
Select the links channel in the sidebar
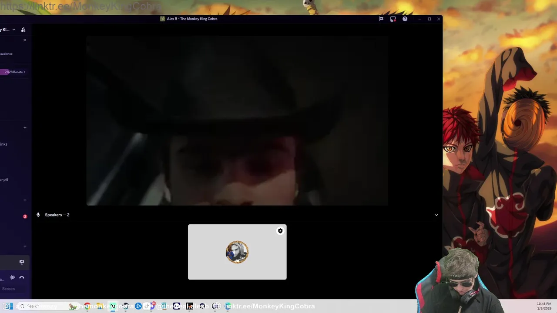(4, 144)
